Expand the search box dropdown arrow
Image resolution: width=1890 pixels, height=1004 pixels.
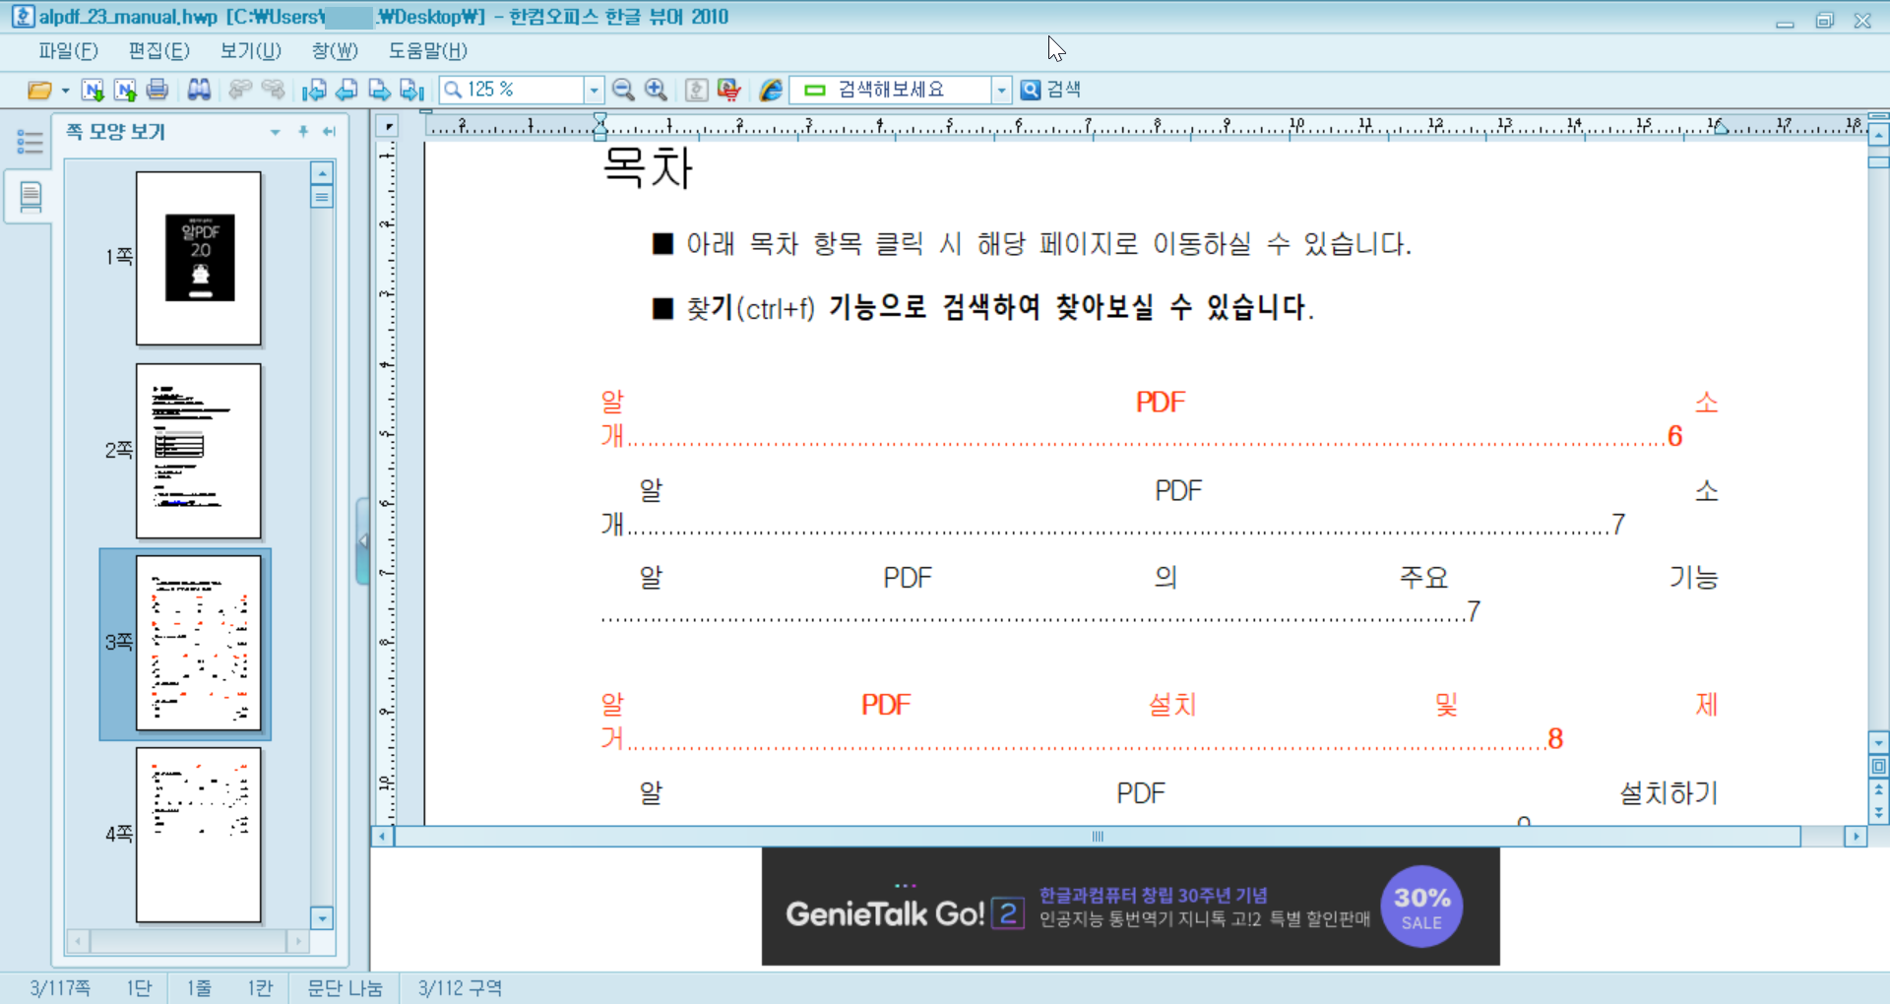coord(1002,90)
